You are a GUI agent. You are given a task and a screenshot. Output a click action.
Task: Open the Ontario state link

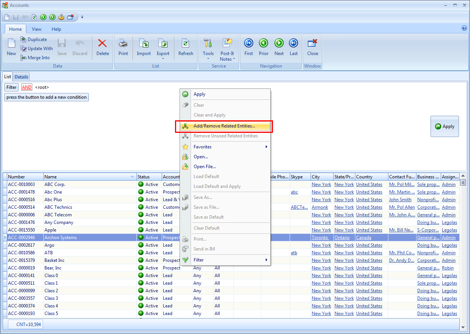click(x=342, y=238)
